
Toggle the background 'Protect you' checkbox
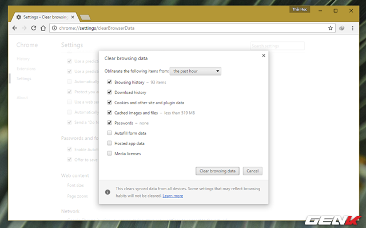pos(69,92)
